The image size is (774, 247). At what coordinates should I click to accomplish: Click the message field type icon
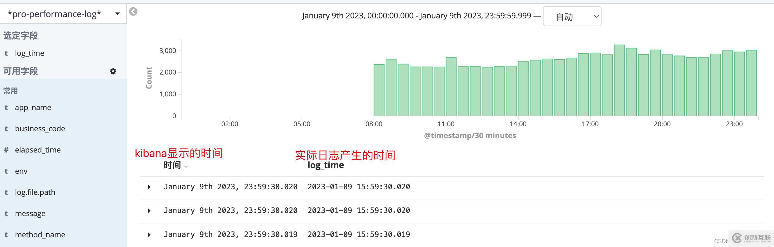click(6, 214)
